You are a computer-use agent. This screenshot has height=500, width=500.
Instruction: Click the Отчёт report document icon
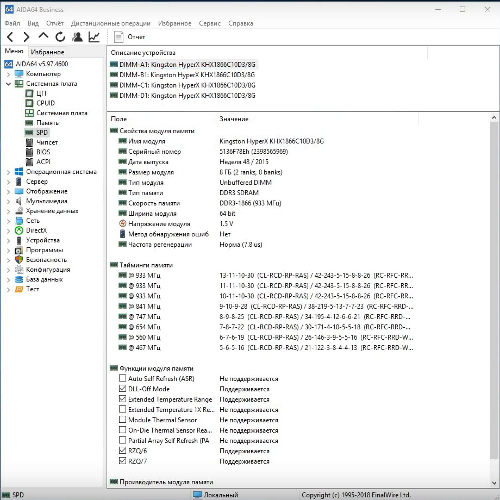point(118,37)
